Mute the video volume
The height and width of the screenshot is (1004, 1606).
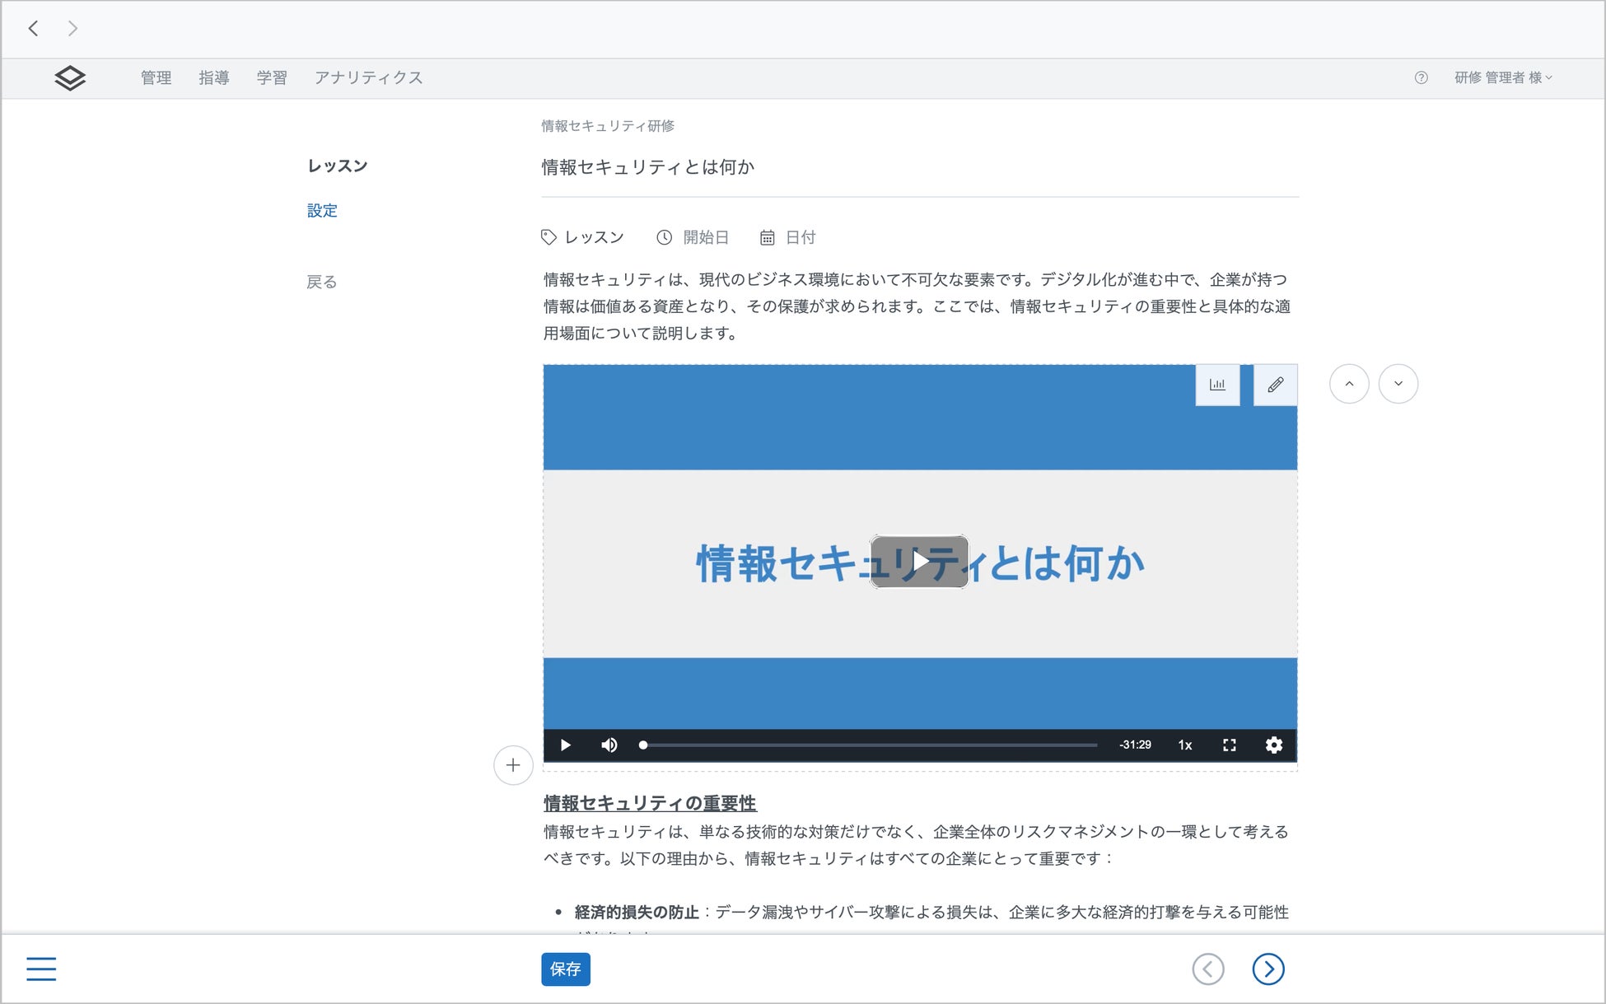pyautogui.click(x=609, y=745)
